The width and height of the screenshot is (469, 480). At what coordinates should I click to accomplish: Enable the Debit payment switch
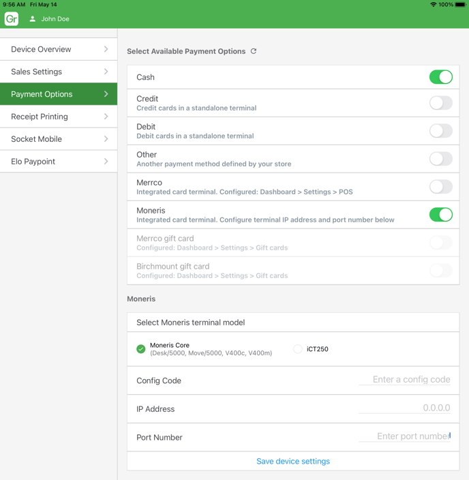[441, 131]
